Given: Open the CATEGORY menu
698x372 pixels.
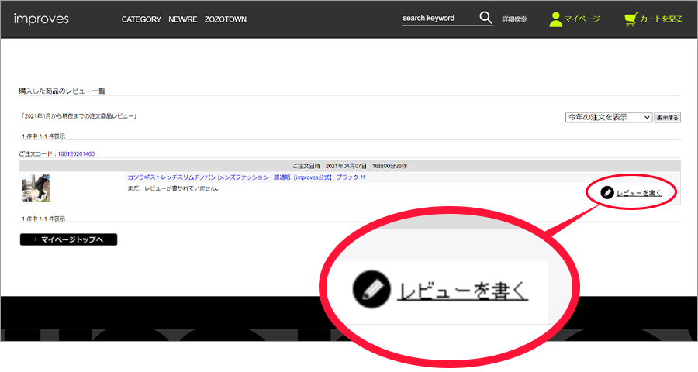Looking at the screenshot, I should (141, 19).
